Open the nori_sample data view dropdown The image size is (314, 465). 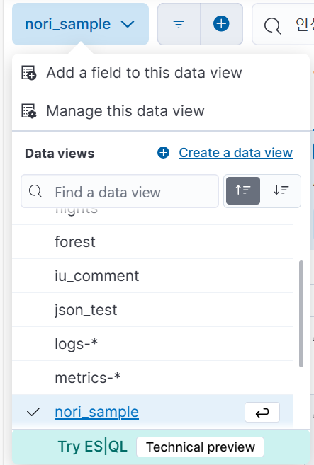coord(80,24)
